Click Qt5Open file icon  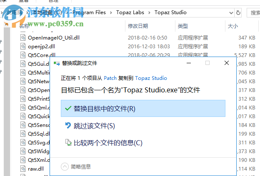23,90
